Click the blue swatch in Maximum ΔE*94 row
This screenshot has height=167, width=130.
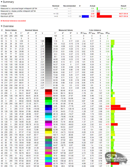click(85, 16)
